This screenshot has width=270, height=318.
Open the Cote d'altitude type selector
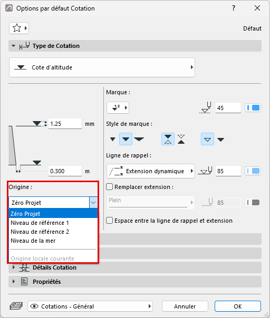(x=102, y=67)
